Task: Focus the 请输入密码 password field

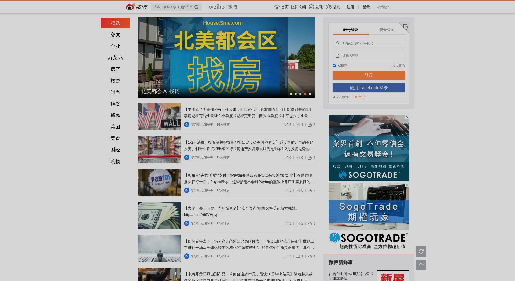Action: pos(369,56)
